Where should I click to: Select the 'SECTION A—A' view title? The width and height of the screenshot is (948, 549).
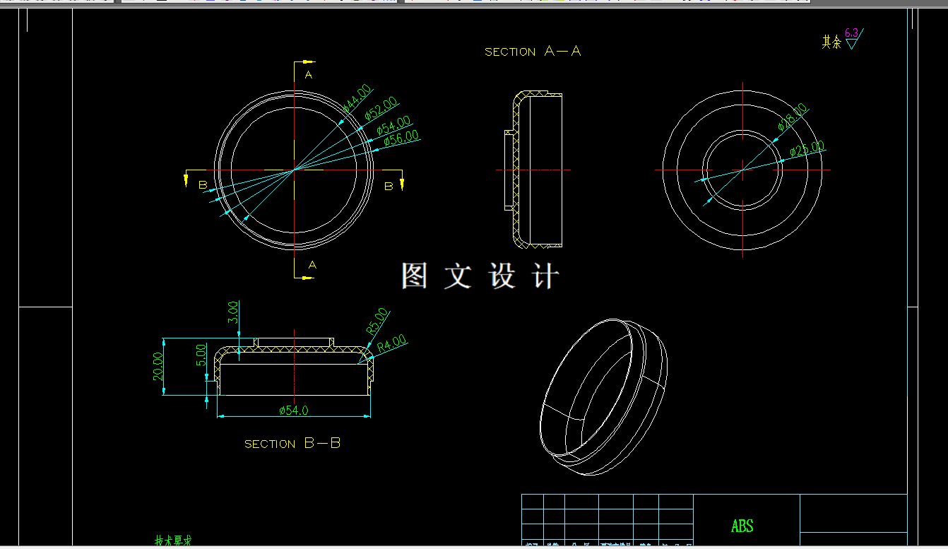click(533, 52)
